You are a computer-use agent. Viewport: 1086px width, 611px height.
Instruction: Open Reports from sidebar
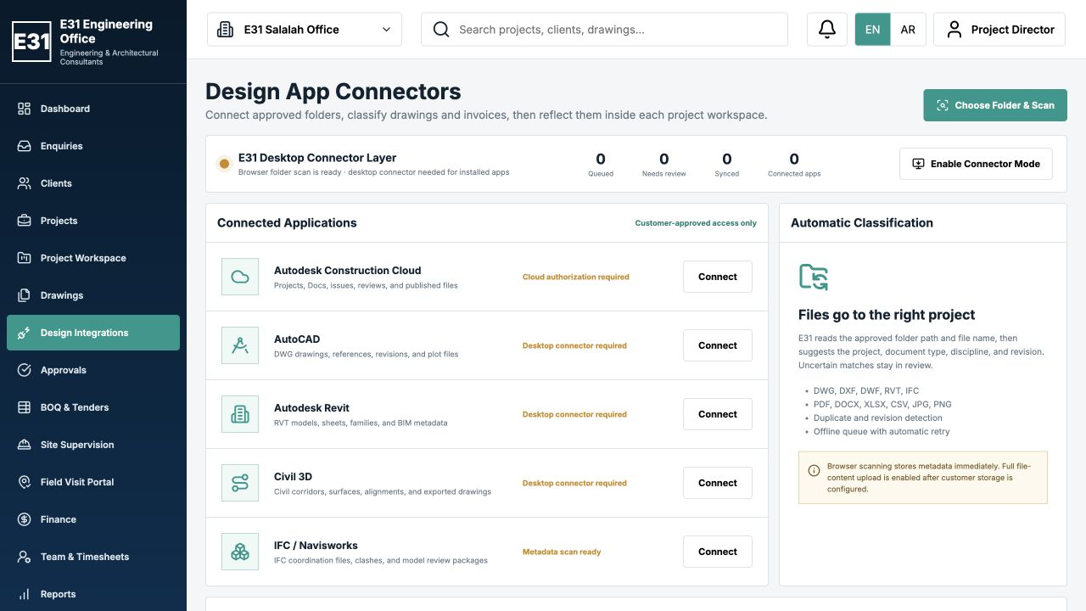click(x=93, y=594)
